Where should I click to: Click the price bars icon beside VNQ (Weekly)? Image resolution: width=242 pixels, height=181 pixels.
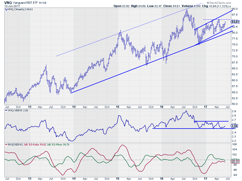point(6,9)
